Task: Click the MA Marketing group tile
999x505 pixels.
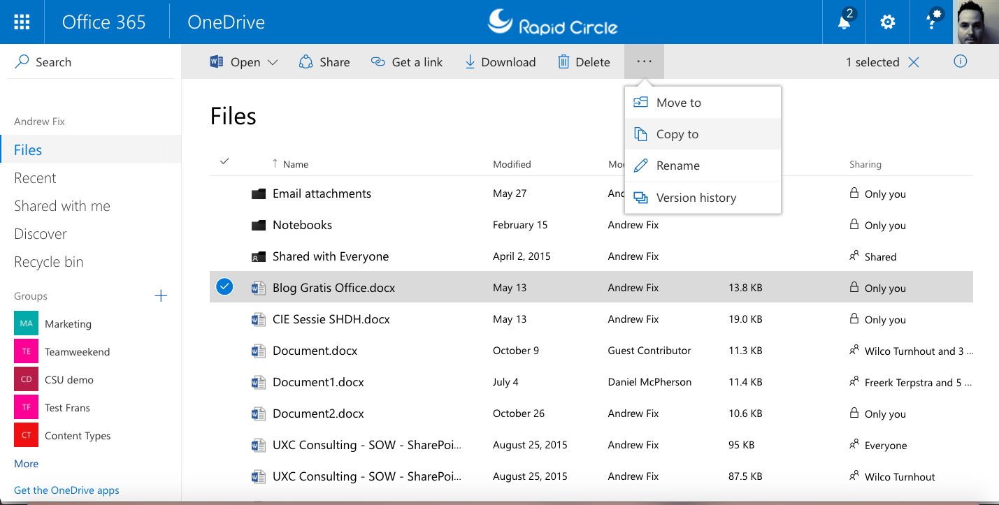Action: click(x=26, y=323)
